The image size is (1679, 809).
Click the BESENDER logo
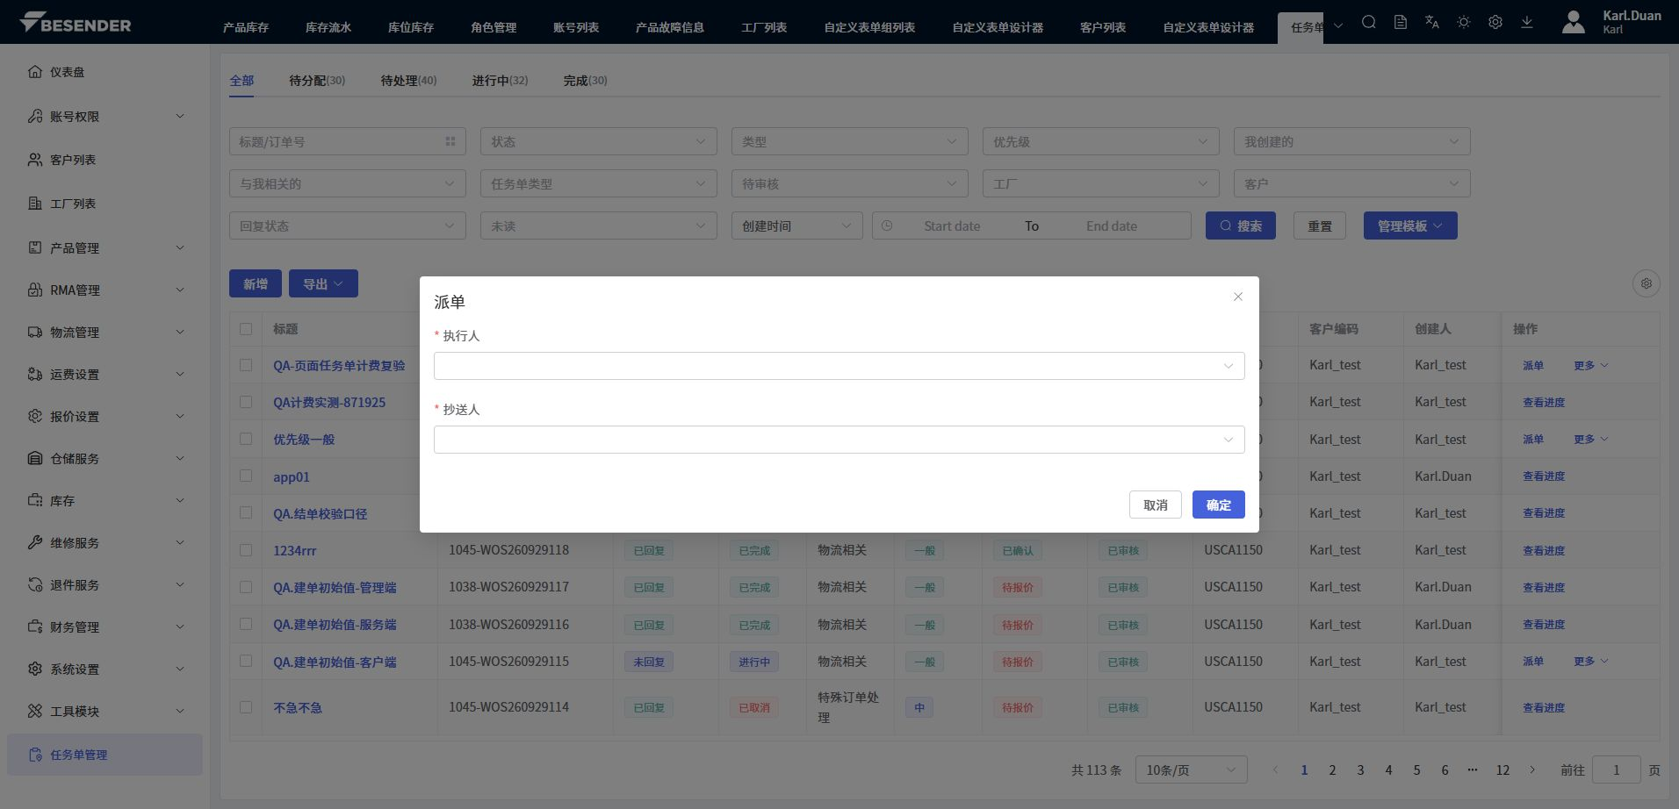pyautogui.click(x=76, y=23)
